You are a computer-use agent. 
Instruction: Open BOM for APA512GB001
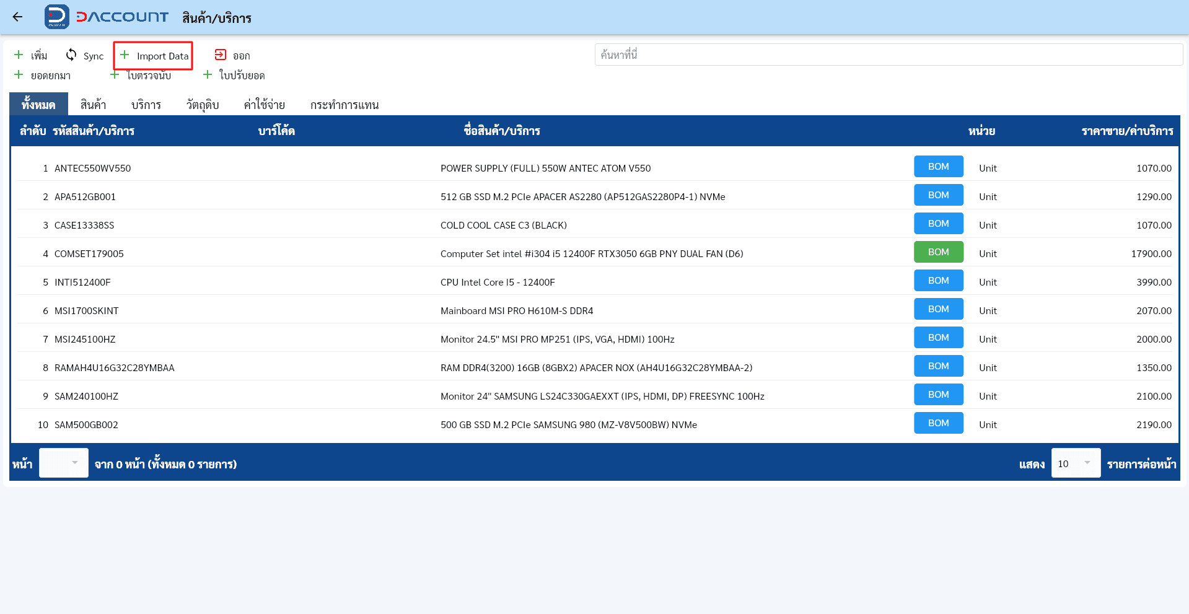(939, 195)
